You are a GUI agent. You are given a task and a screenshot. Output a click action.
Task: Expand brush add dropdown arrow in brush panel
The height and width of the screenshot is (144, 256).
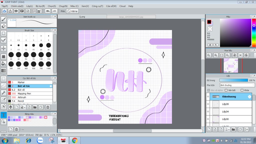25,107
